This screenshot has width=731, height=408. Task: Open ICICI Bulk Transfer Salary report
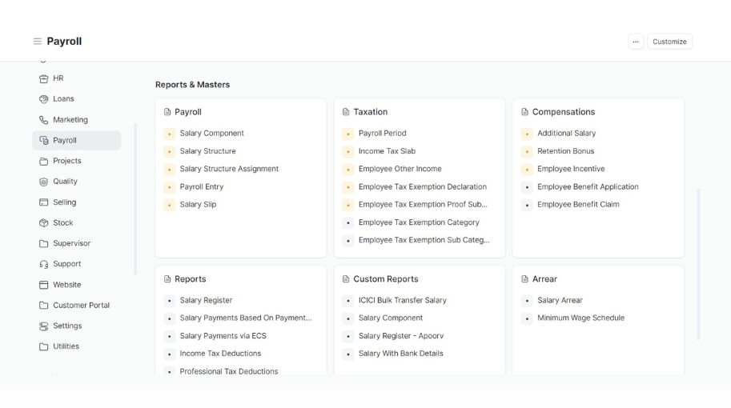coord(402,301)
